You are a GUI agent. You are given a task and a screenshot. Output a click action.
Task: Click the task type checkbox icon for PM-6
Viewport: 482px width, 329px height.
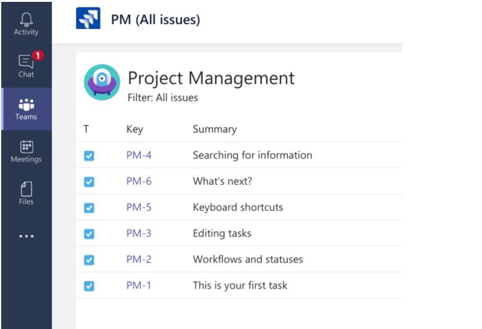[89, 182]
